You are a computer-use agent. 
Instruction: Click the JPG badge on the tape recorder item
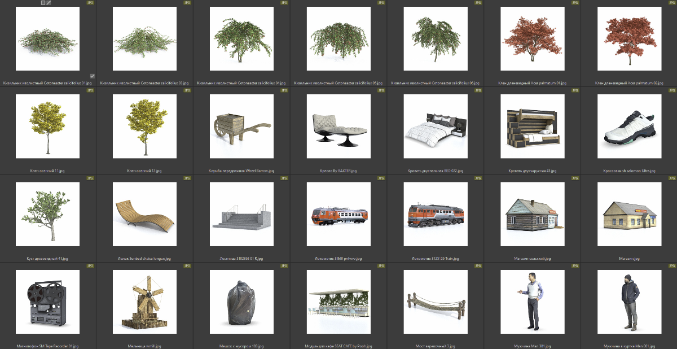91,265
